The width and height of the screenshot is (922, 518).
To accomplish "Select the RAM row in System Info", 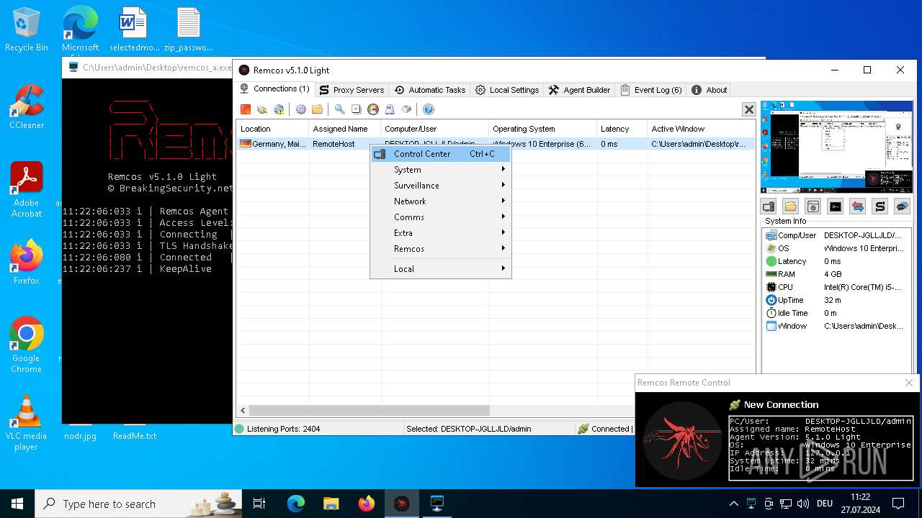I will tap(837, 274).
